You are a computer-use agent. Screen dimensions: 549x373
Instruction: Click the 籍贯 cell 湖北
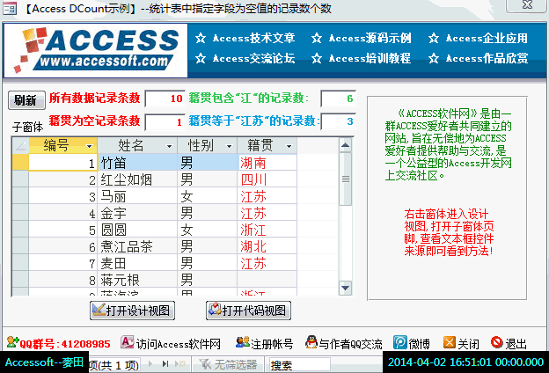[x=267, y=246]
